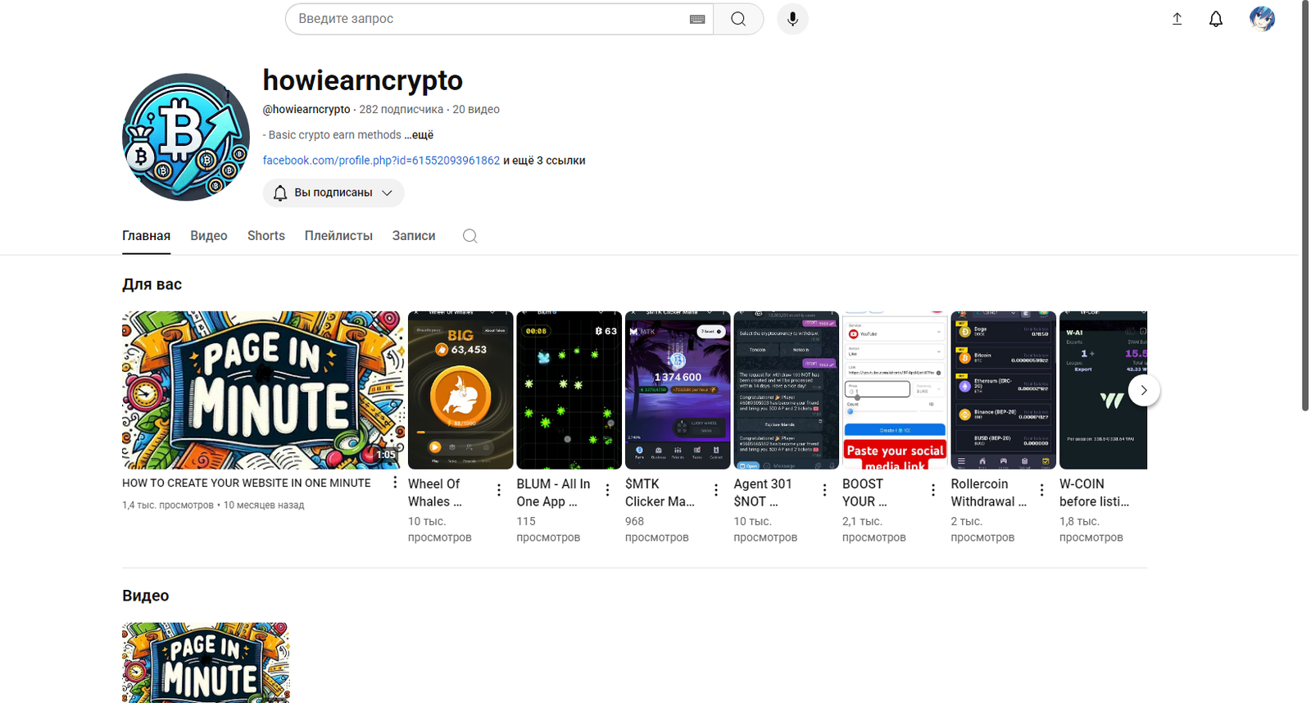Screen dimensions: 1311x703
Task: Open the notifications bell
Action: (x=1216, y=19)
